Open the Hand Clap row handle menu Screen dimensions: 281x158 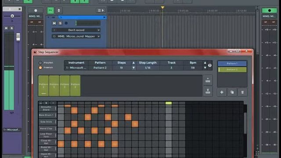tap(56, 129)
